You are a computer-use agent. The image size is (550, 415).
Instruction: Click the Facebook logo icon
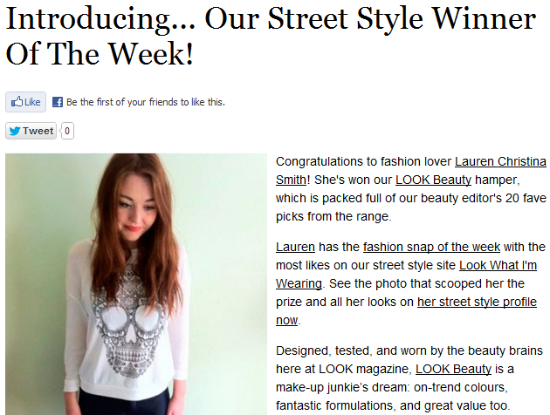coord(58,102)
